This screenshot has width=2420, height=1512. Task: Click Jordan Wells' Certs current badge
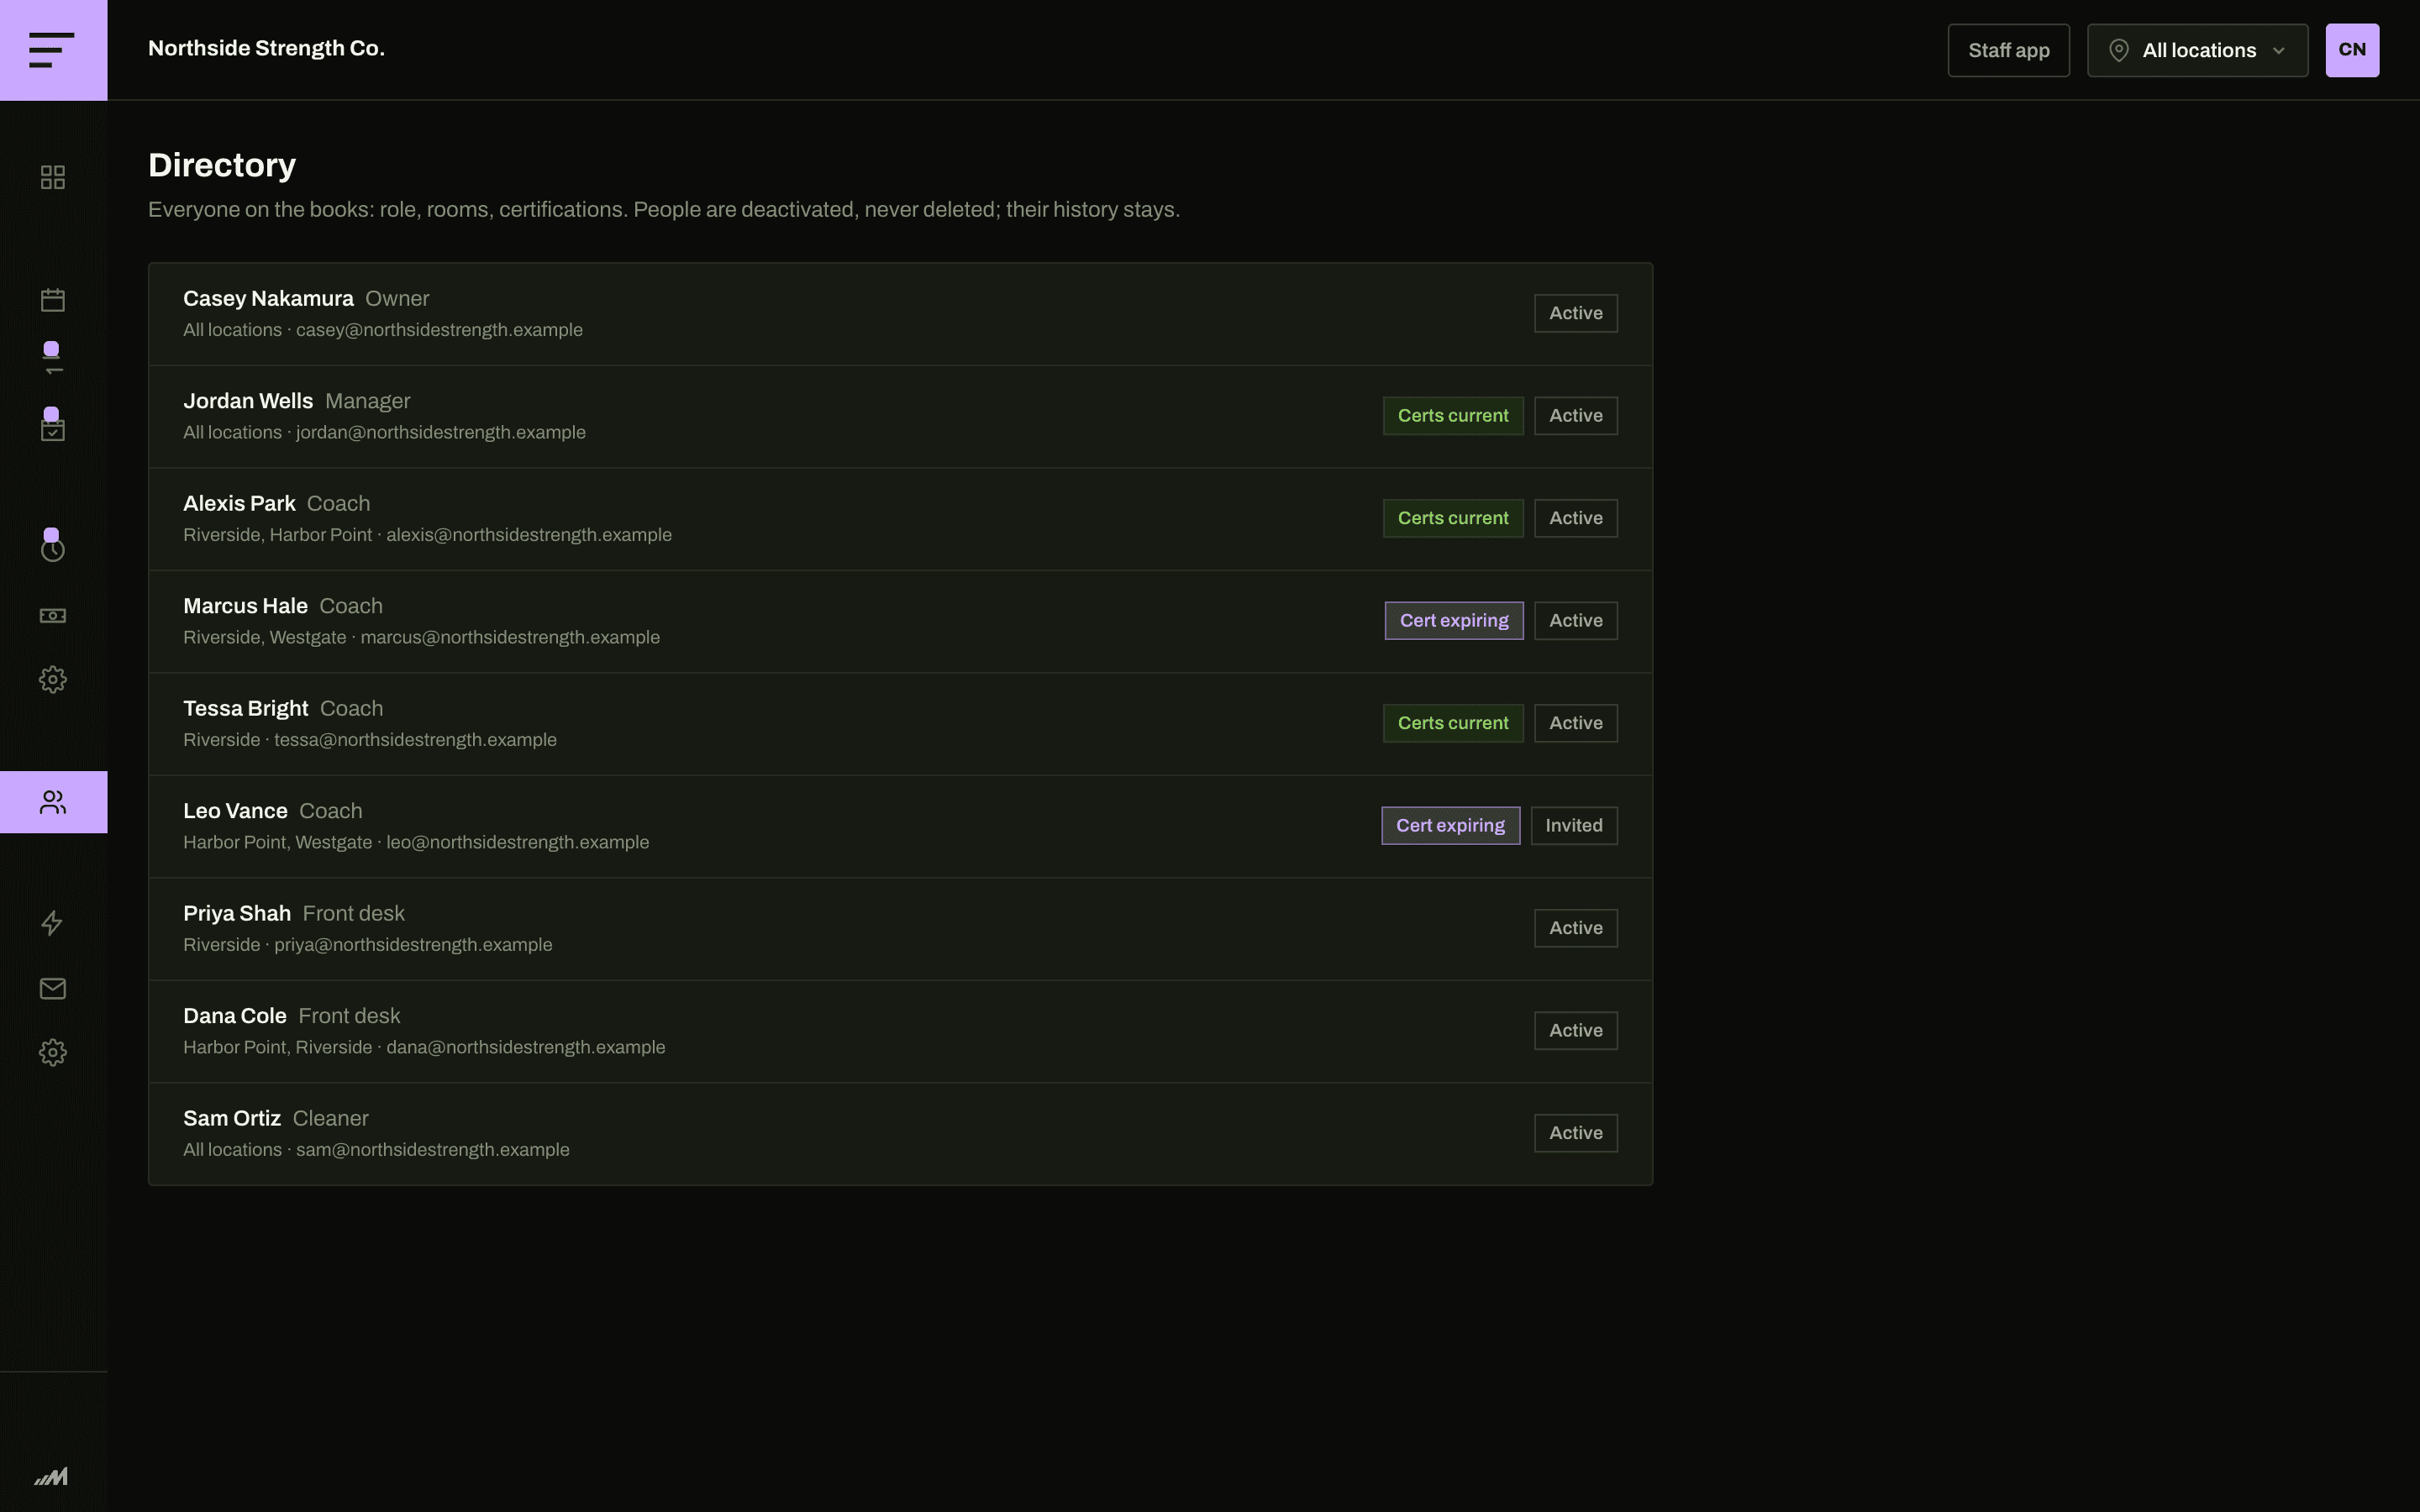click(1453, 416)
